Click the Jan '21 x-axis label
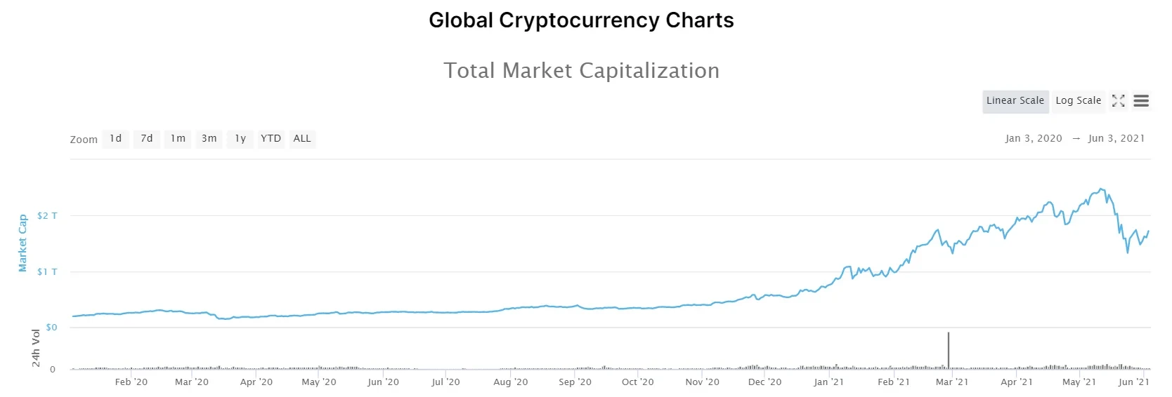Image resolution: width=1172 pixels, height=397 pixels. (828, 382)
